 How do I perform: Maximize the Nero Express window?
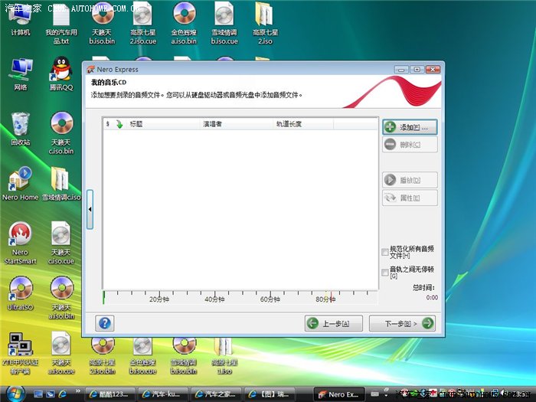click(x=417, y=70)
